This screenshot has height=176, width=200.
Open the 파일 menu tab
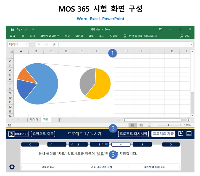click(x=12, y=36)
